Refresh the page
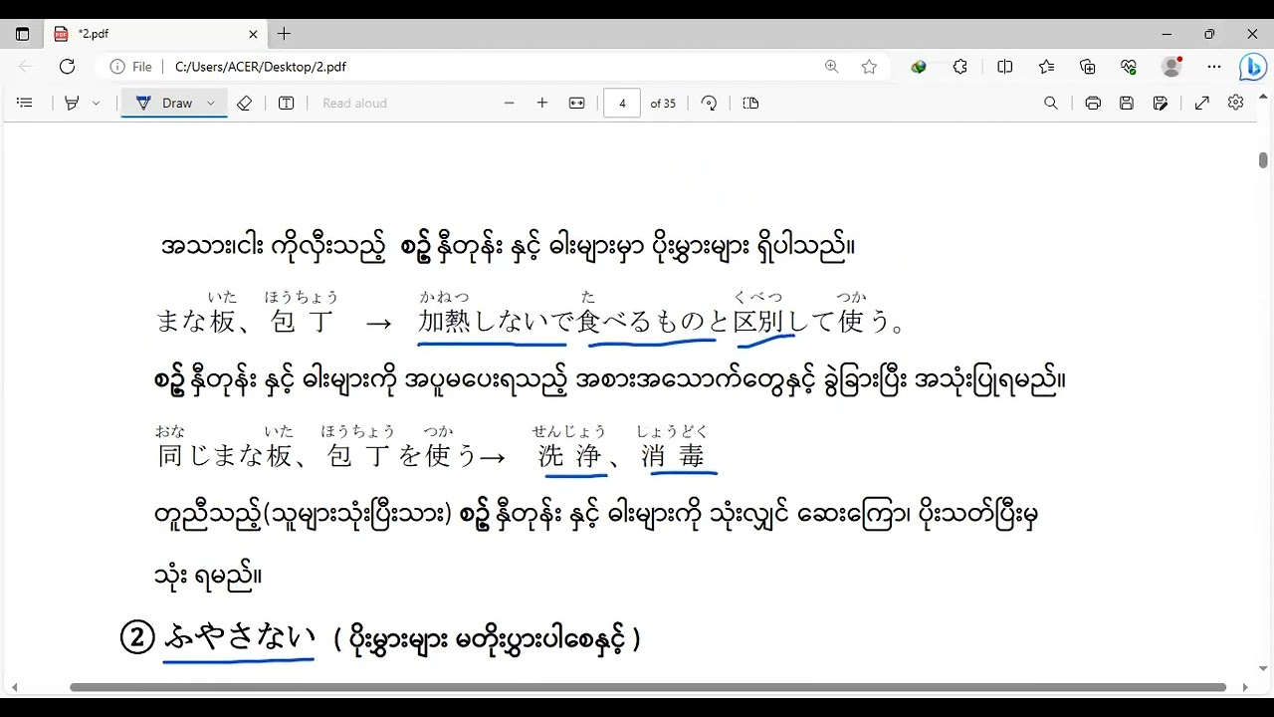The height and width of the screenshot is (717, 1274). click(67, 67)
